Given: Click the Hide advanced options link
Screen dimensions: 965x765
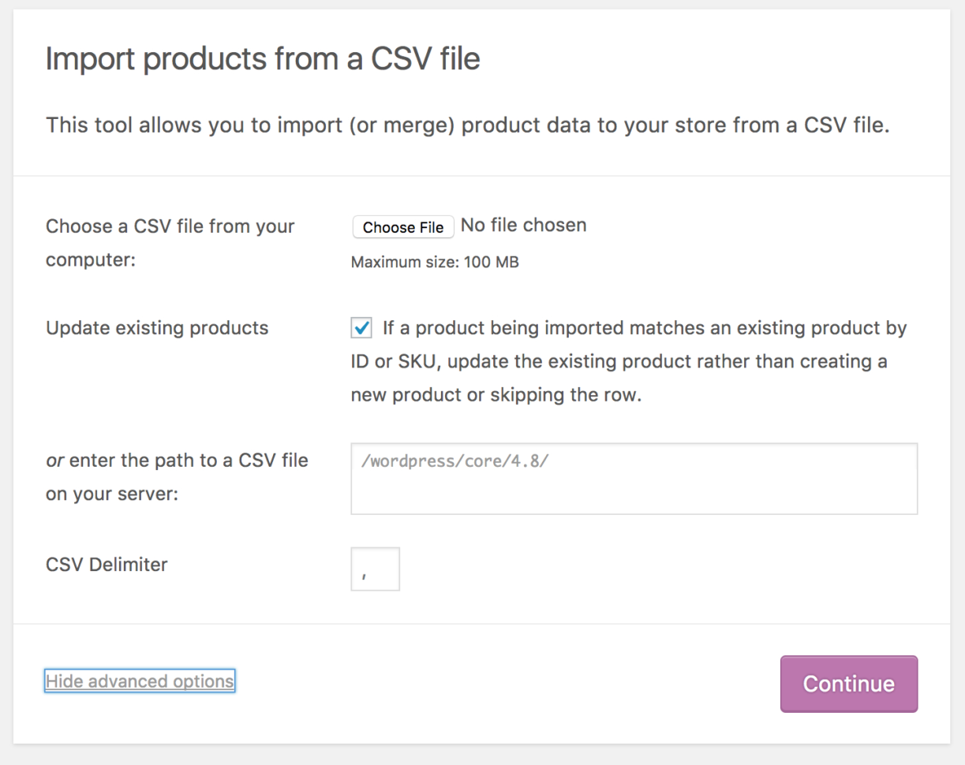Looking at the screenshot, I should pos(139,681).
